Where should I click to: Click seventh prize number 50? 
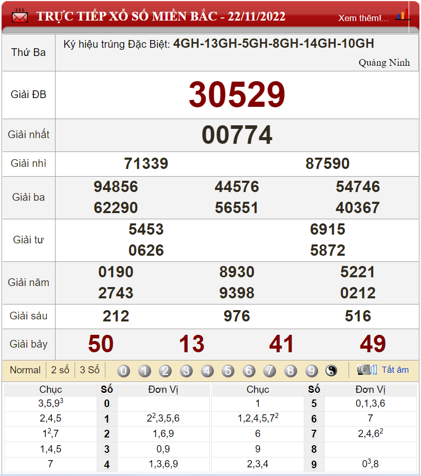101,344
